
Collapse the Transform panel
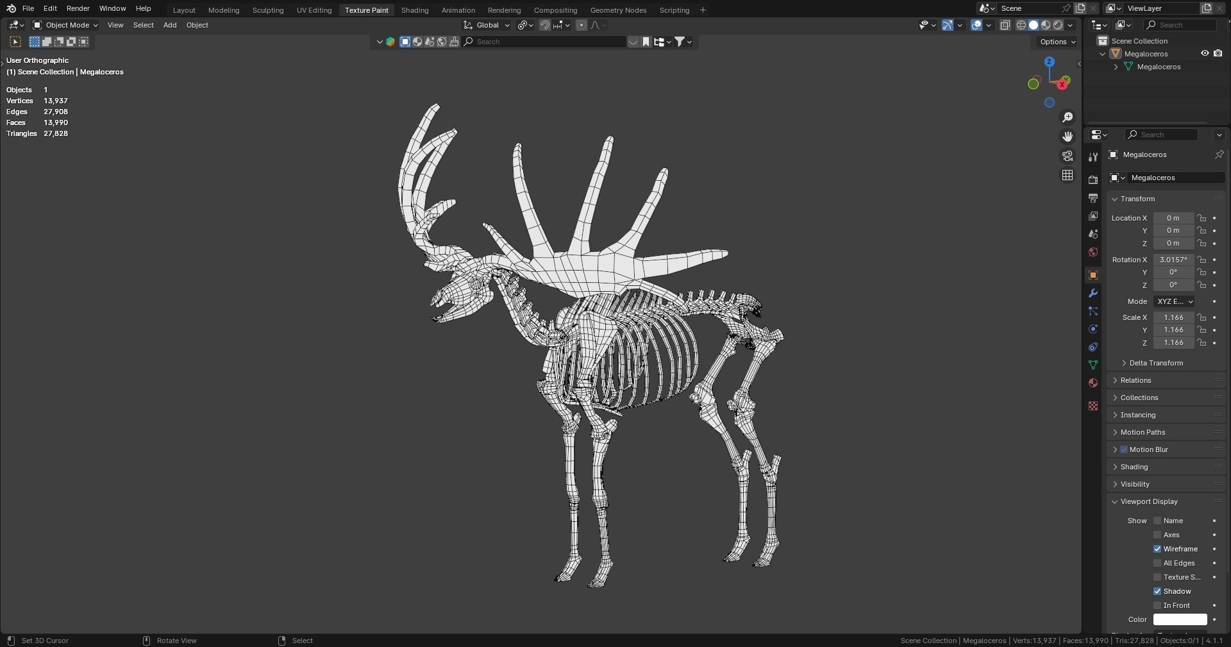coord(1137,199)
